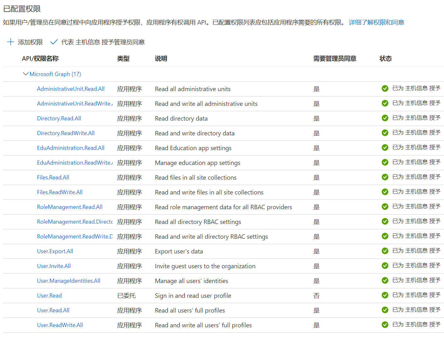Click 'Read all administrative units' description
Viewport: 444px width, 338px height.
[x=193, y=89]
